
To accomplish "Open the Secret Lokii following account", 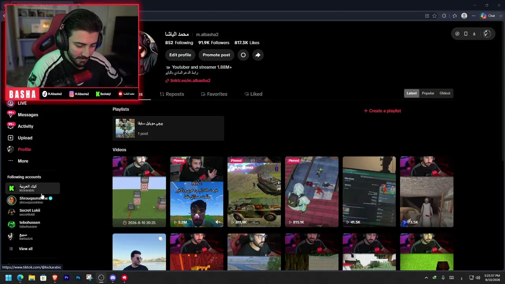I will click(x=33, y=212).
